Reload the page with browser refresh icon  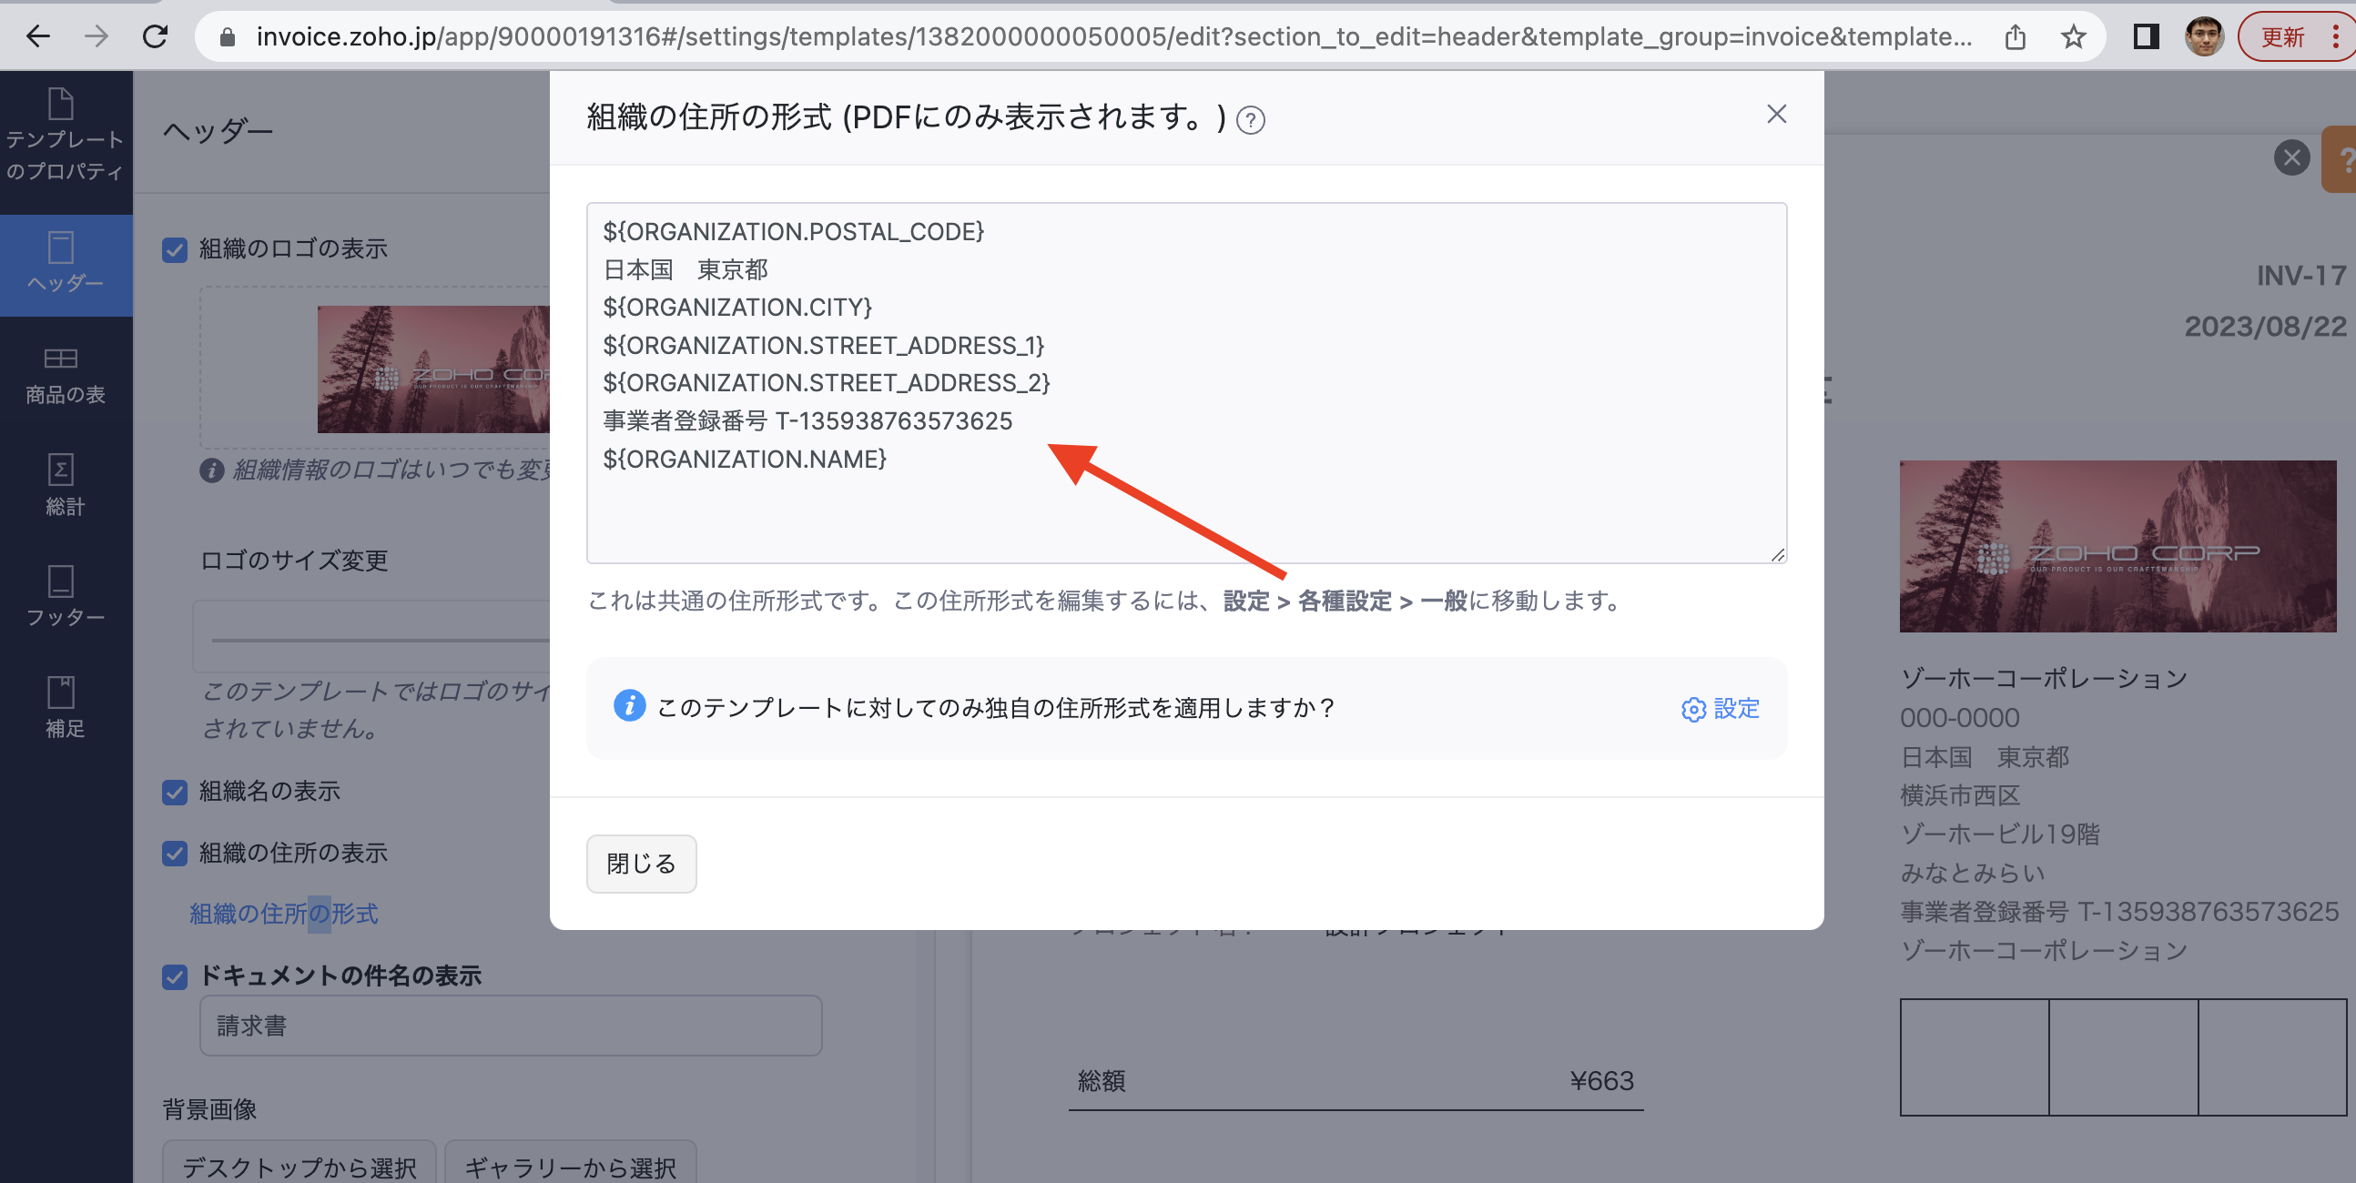pos(156,36)
